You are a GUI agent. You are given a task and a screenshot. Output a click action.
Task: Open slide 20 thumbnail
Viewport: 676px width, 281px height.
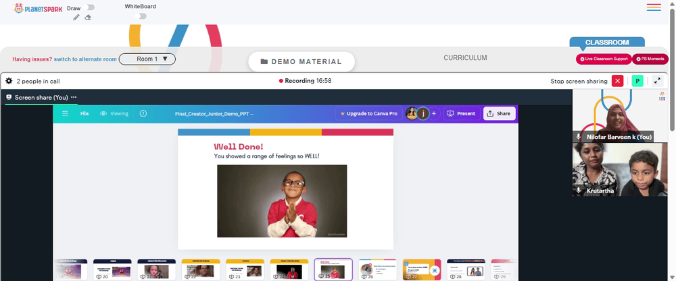point(112,270)
